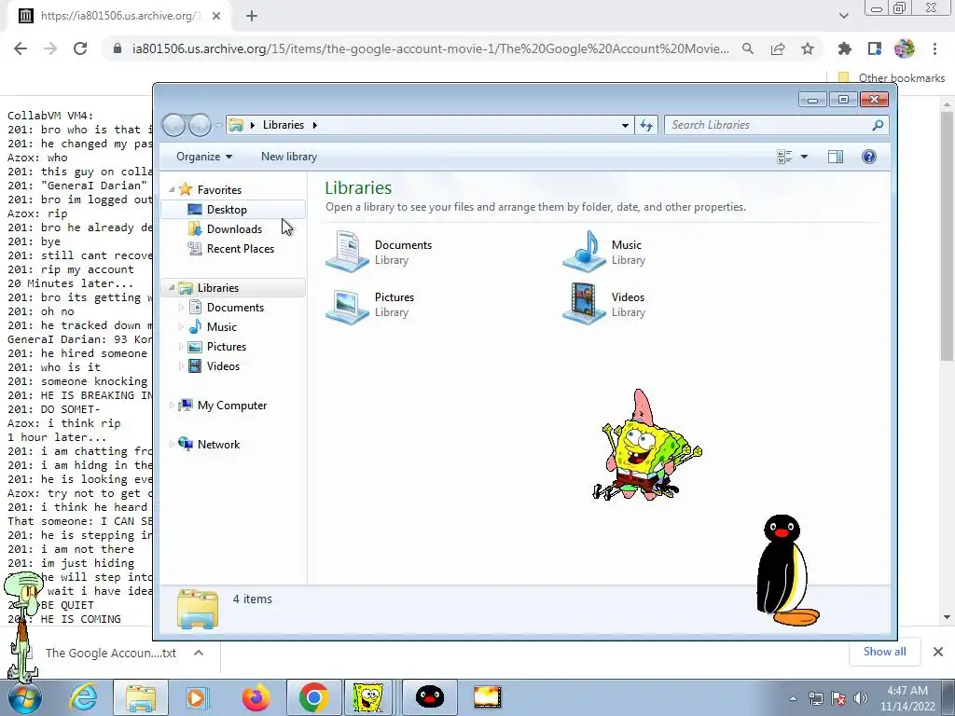
Task: Click Show all downloads link
Action: click(884, 652)
